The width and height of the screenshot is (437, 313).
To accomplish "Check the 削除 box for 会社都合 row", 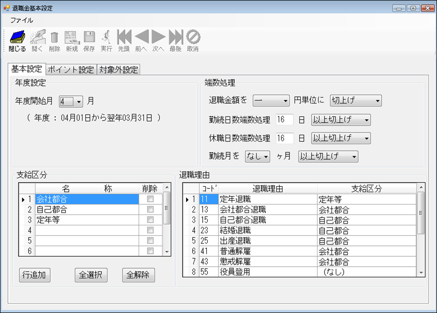I will (x=150, y=199).
